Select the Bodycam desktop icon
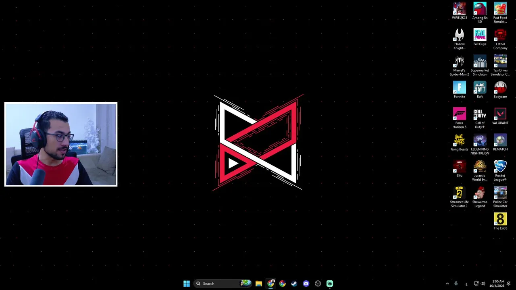The height and width of the screenshot is (290, 516). coord(500,90)
